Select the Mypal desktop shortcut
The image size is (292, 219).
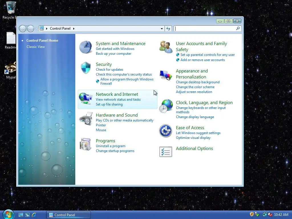tap(11, 70)
